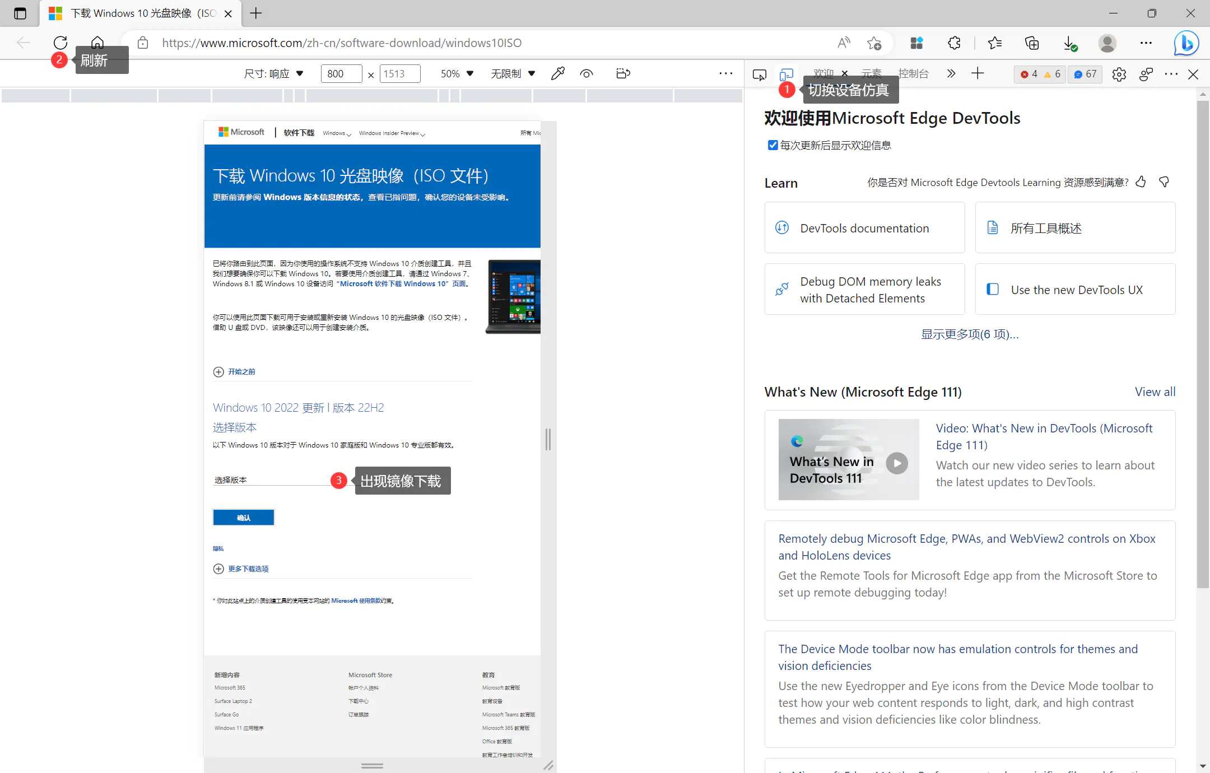Image resolution: width=1210 pixels, height=773 pixels.
Task: Click the View all link
Action: click(x=1155, y=392)
